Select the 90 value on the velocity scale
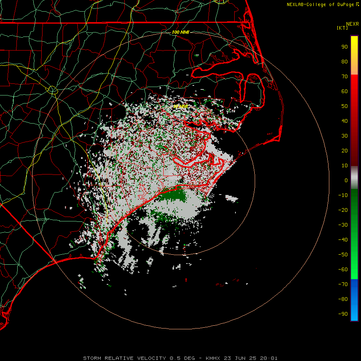This screenshot has height=361, width=361. coord(345,47)
